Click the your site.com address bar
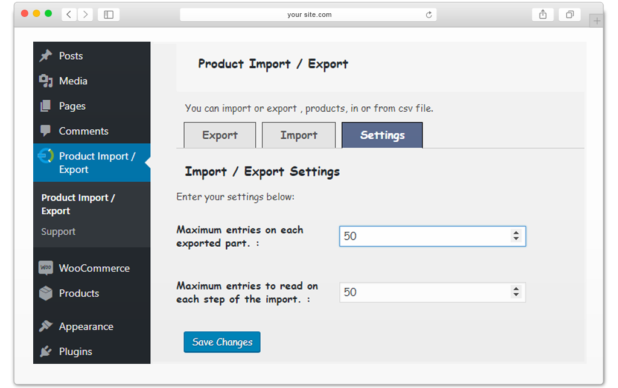 308,14
